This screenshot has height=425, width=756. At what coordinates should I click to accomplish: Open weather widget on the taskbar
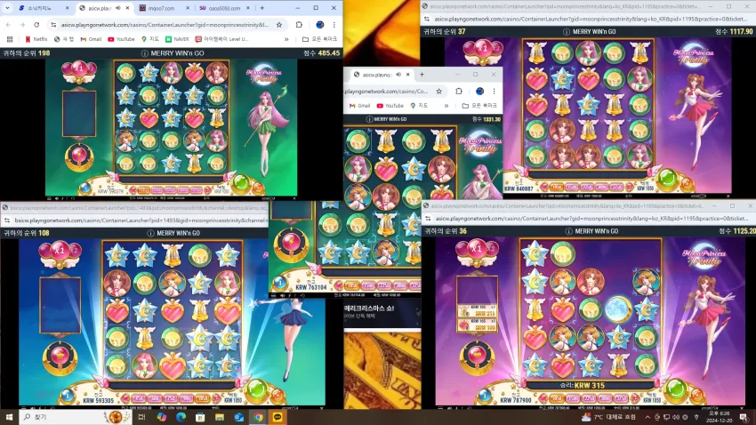(x=608, y=417)
